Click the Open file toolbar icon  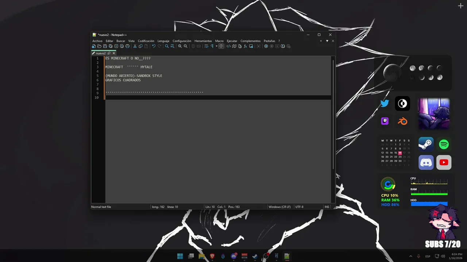(99, 46)
